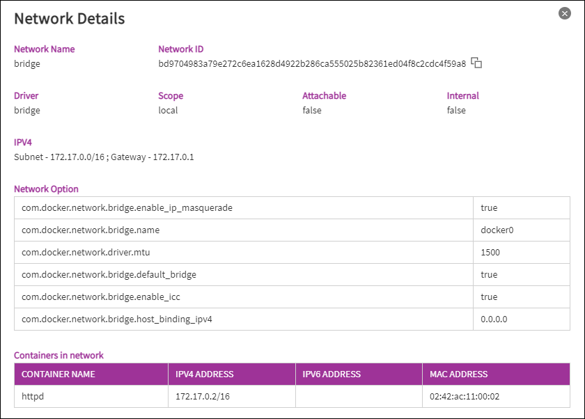The image size is (585, 419).
Task: Click the IPV4 subnet and gateway text
Action: coord(104,157)
